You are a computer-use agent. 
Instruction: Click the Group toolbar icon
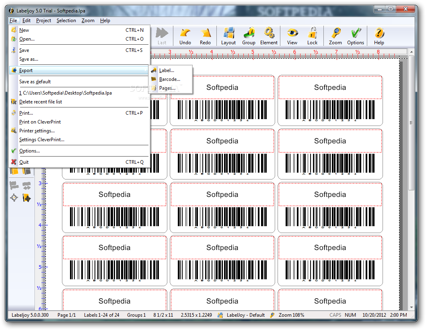click(x=249, y=36)
